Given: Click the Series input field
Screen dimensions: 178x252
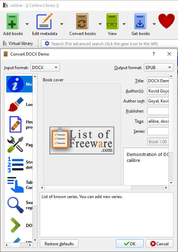Looking at the screenshot, I should pyautogui.click(x=158, y=131).
